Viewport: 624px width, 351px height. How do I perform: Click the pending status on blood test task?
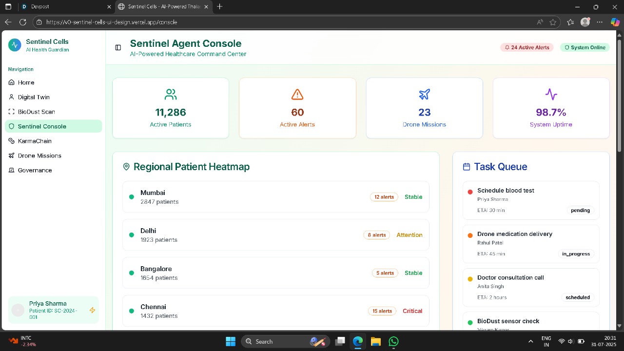pos(580,211)
